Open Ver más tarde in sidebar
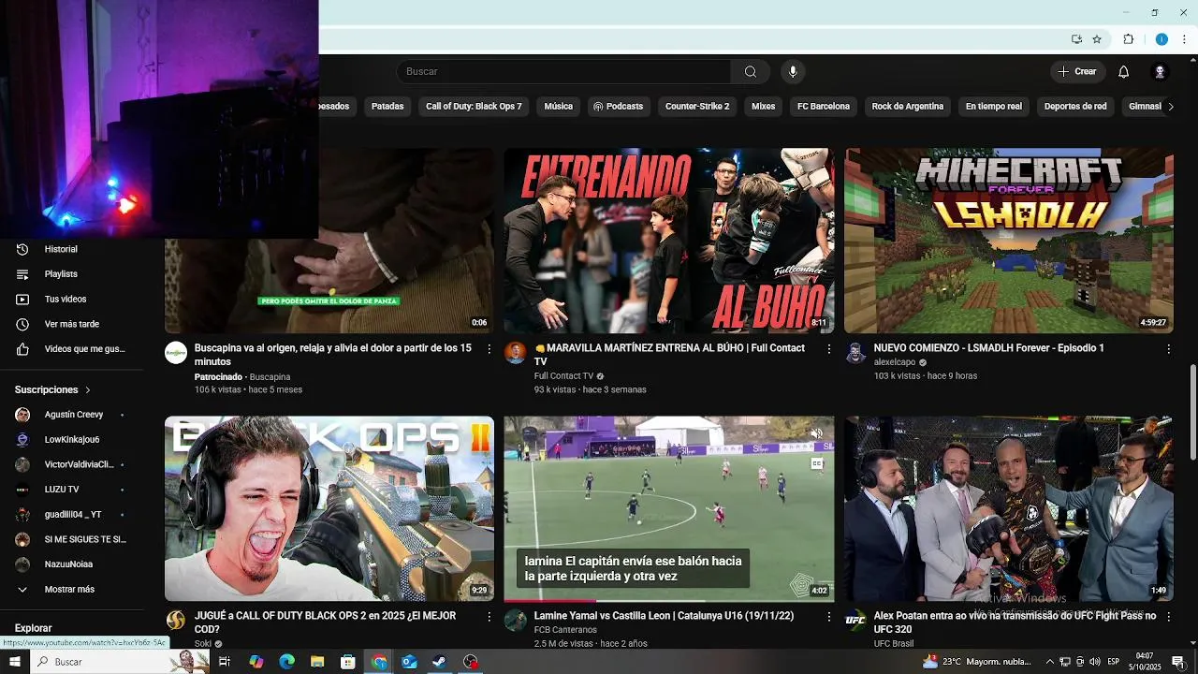Viewport: 1198px width, 674px height. [x=71, y=324]
